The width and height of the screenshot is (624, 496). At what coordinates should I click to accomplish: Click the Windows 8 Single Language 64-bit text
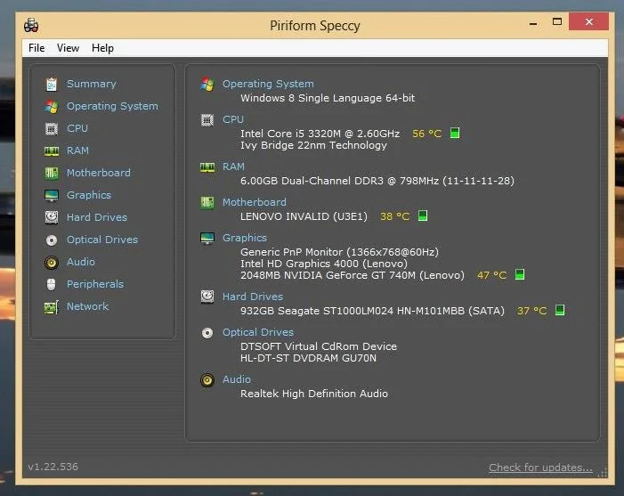pyautogui.click(x=328, y=98)
